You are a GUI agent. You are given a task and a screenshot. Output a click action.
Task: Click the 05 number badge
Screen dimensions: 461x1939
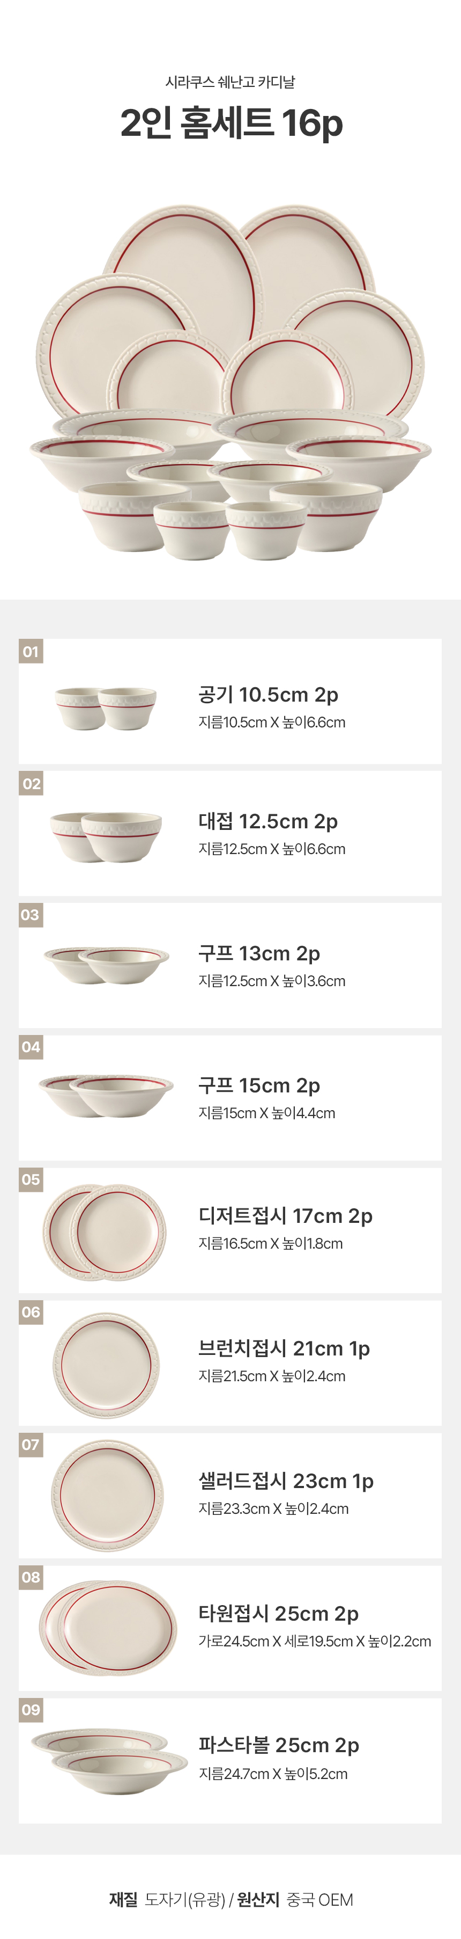point(31,1179)
